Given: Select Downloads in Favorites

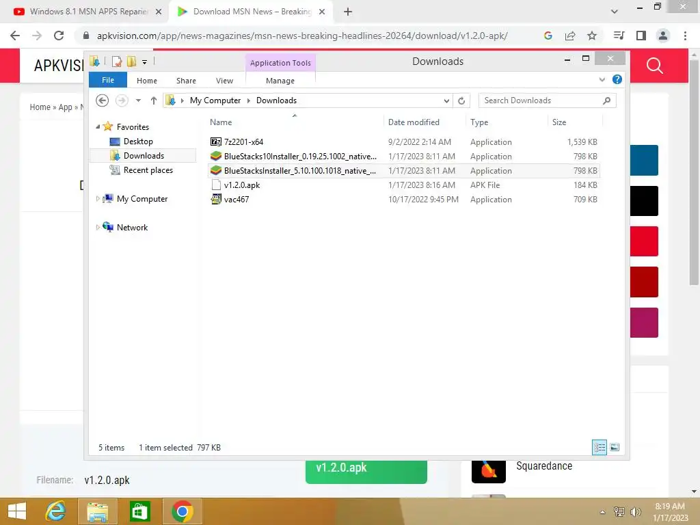Looking at the screenshot, I should (x=144, y=155).
